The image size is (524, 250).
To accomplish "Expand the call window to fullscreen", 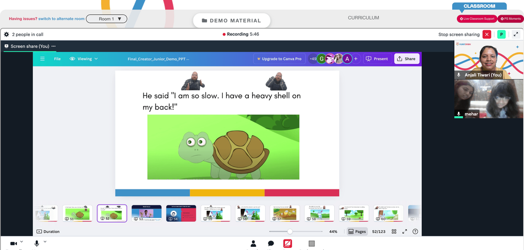I will coord(516,35).
